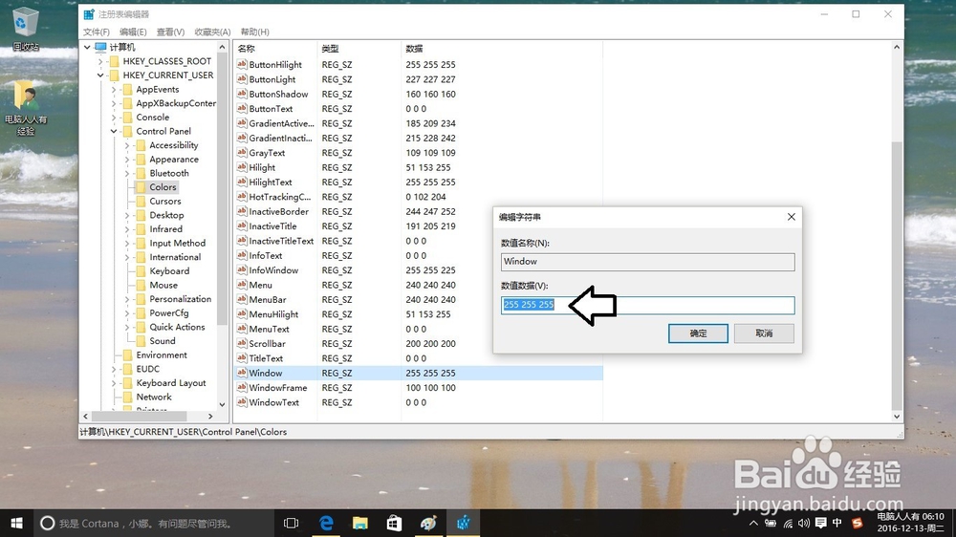Image resolution: width=956 pixels, height=537 pixels.
Task: Close the 编辑字符串 dialog
Action: click(792, 217)
